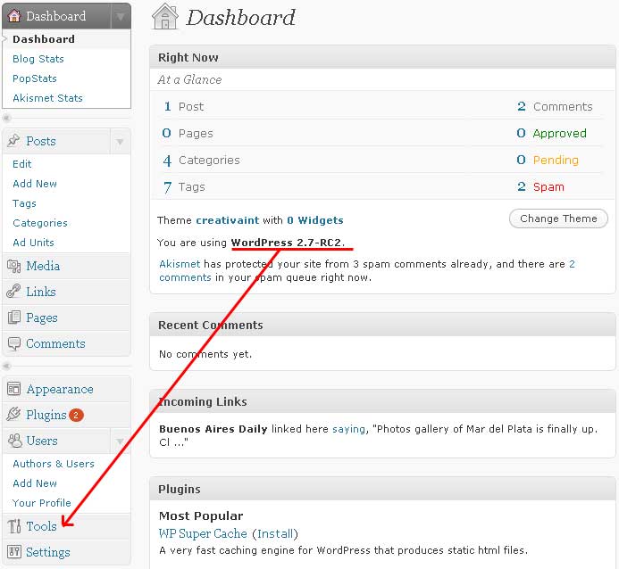Click the Change Theme button
Screen dimensions: 619x569
558,219
